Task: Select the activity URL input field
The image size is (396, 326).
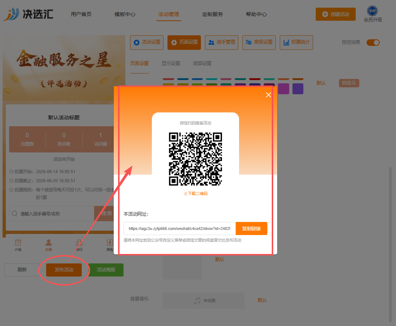Action: pos(179,228)
